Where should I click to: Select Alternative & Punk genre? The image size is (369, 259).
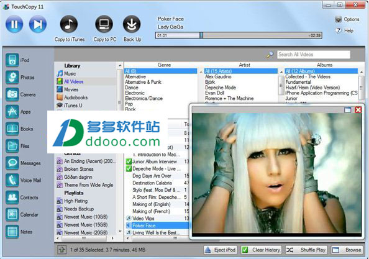pos(143,82)
